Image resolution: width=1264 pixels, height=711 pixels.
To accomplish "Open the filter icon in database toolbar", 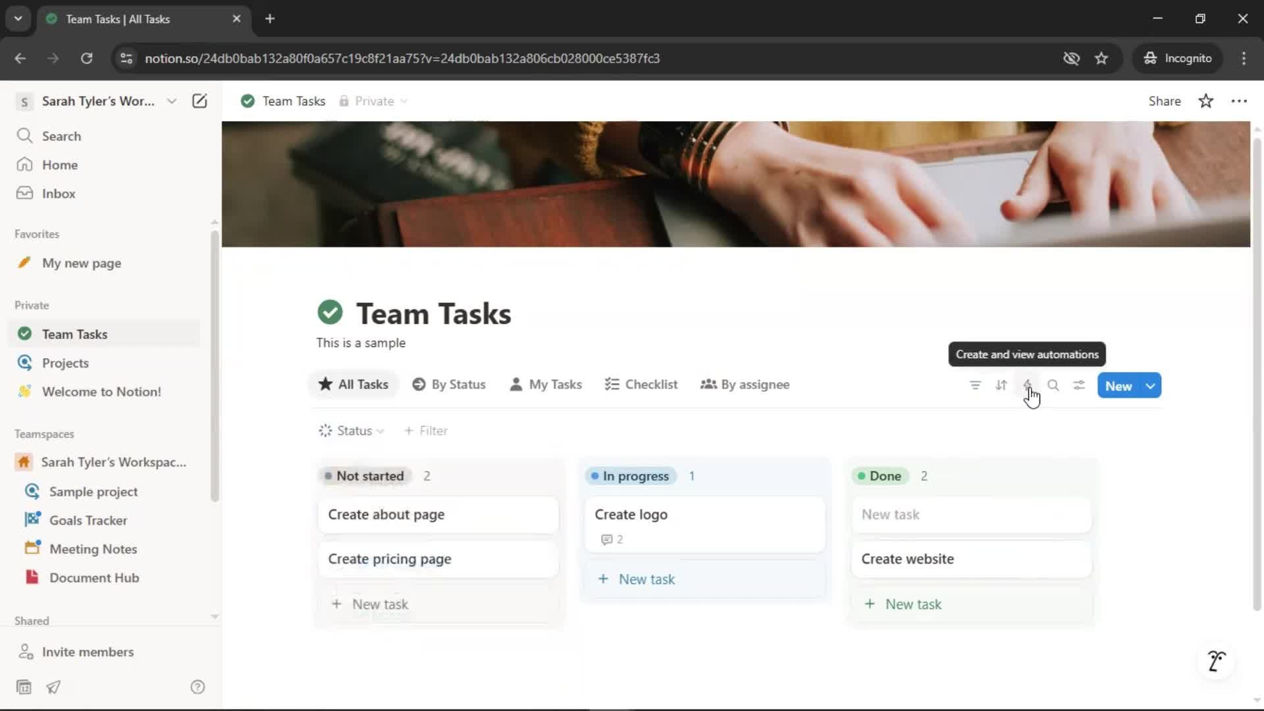I will click(x=975, y=385).
